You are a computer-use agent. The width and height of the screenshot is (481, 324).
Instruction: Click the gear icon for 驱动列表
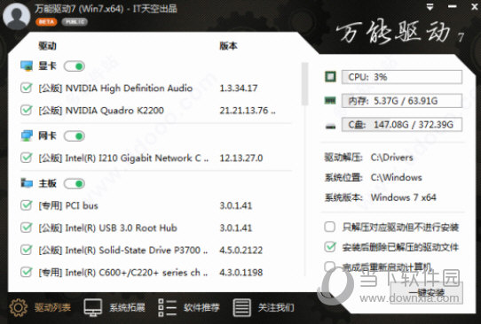[x=19, y=307]
